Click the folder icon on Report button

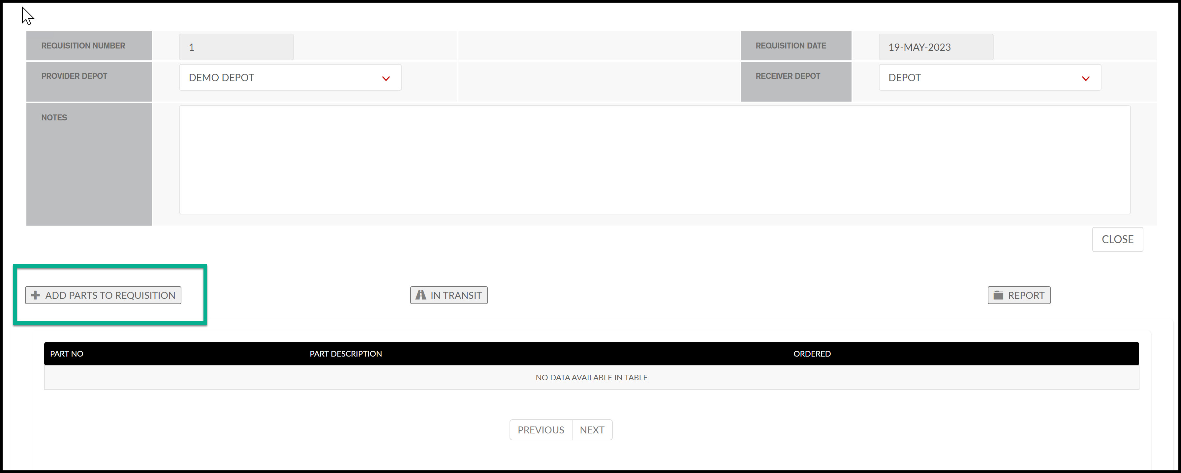pyautogui.click(x=998, y=295)
